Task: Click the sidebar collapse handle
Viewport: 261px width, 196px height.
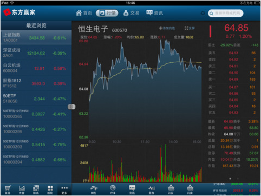Action: point(71,107)
